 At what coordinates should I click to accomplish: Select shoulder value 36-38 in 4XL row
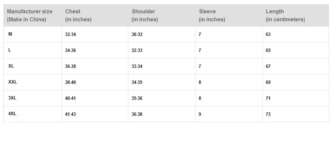pyautogui.click(x=137, y=114)
